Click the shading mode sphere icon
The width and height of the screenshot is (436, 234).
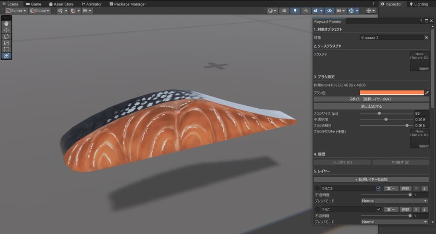click(270, 11)
